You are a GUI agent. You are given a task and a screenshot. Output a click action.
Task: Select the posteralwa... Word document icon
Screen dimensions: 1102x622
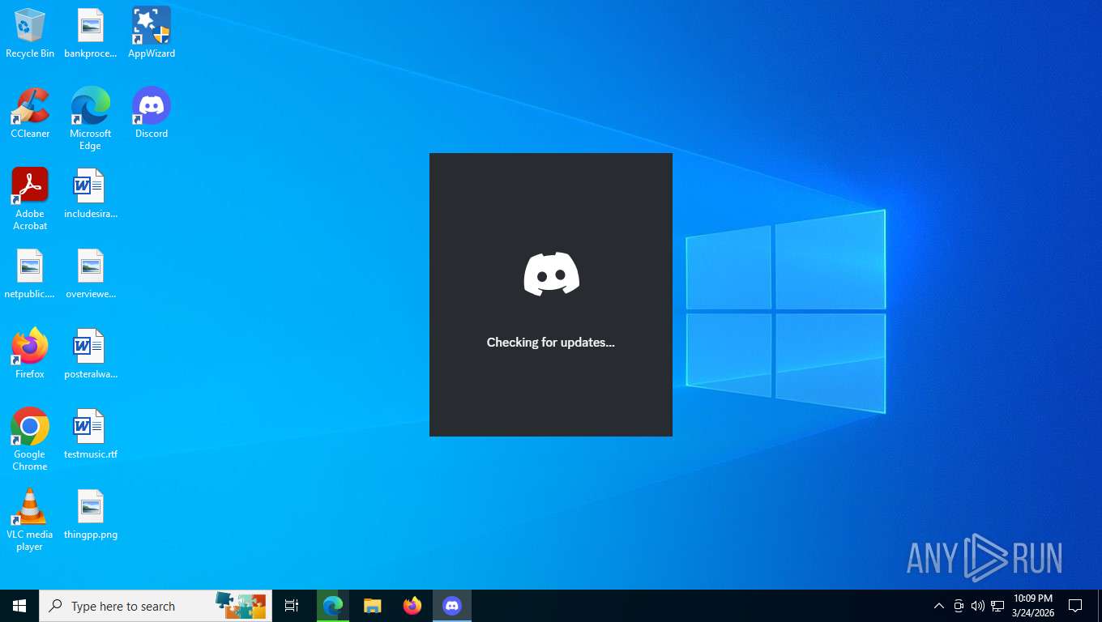[91, 354]
